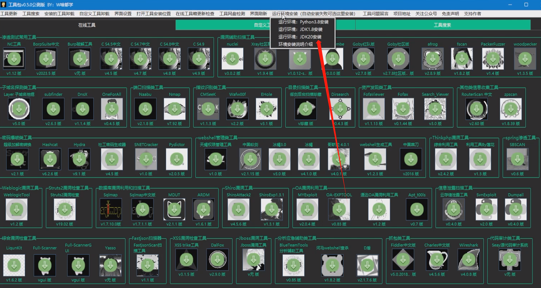The image size is (541, 288).
Task: Open 环境安装说明介绍 entry
Action: tap(296, 44)
